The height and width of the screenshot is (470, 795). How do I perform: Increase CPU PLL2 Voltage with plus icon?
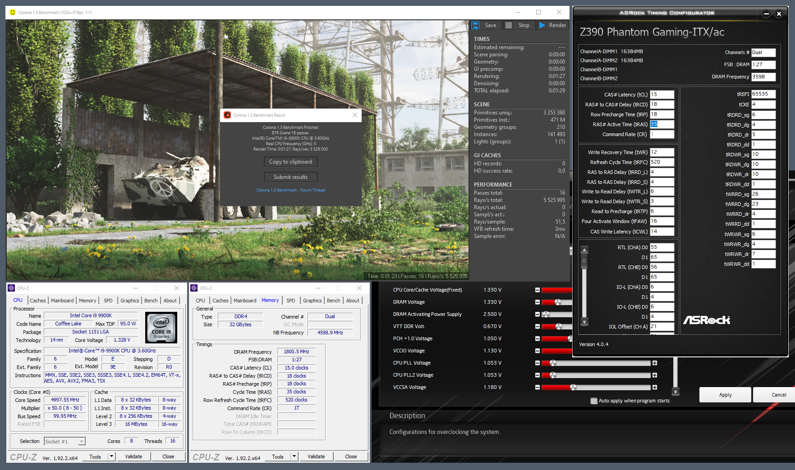(x=655, y=375)
